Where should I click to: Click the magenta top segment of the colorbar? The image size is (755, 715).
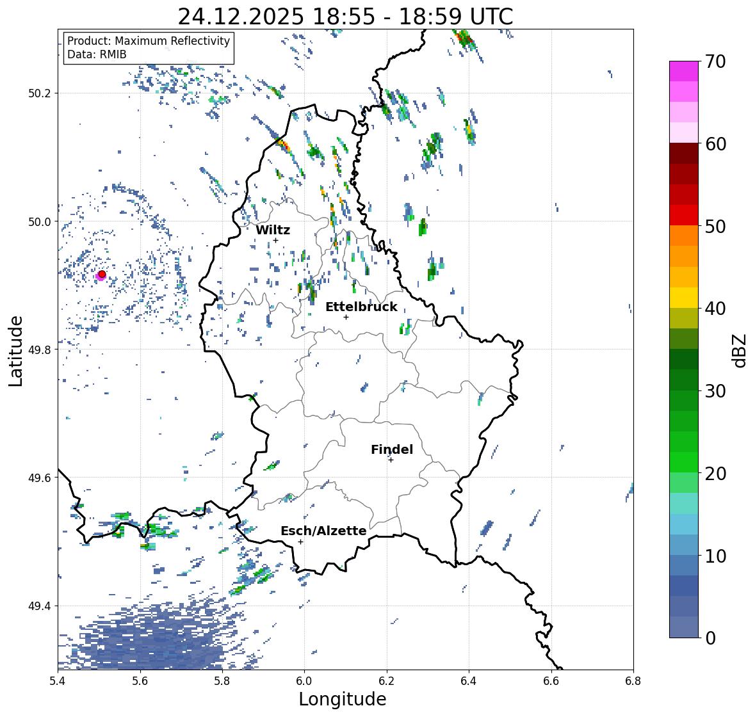pyautogui.click(x=684, y=71)
